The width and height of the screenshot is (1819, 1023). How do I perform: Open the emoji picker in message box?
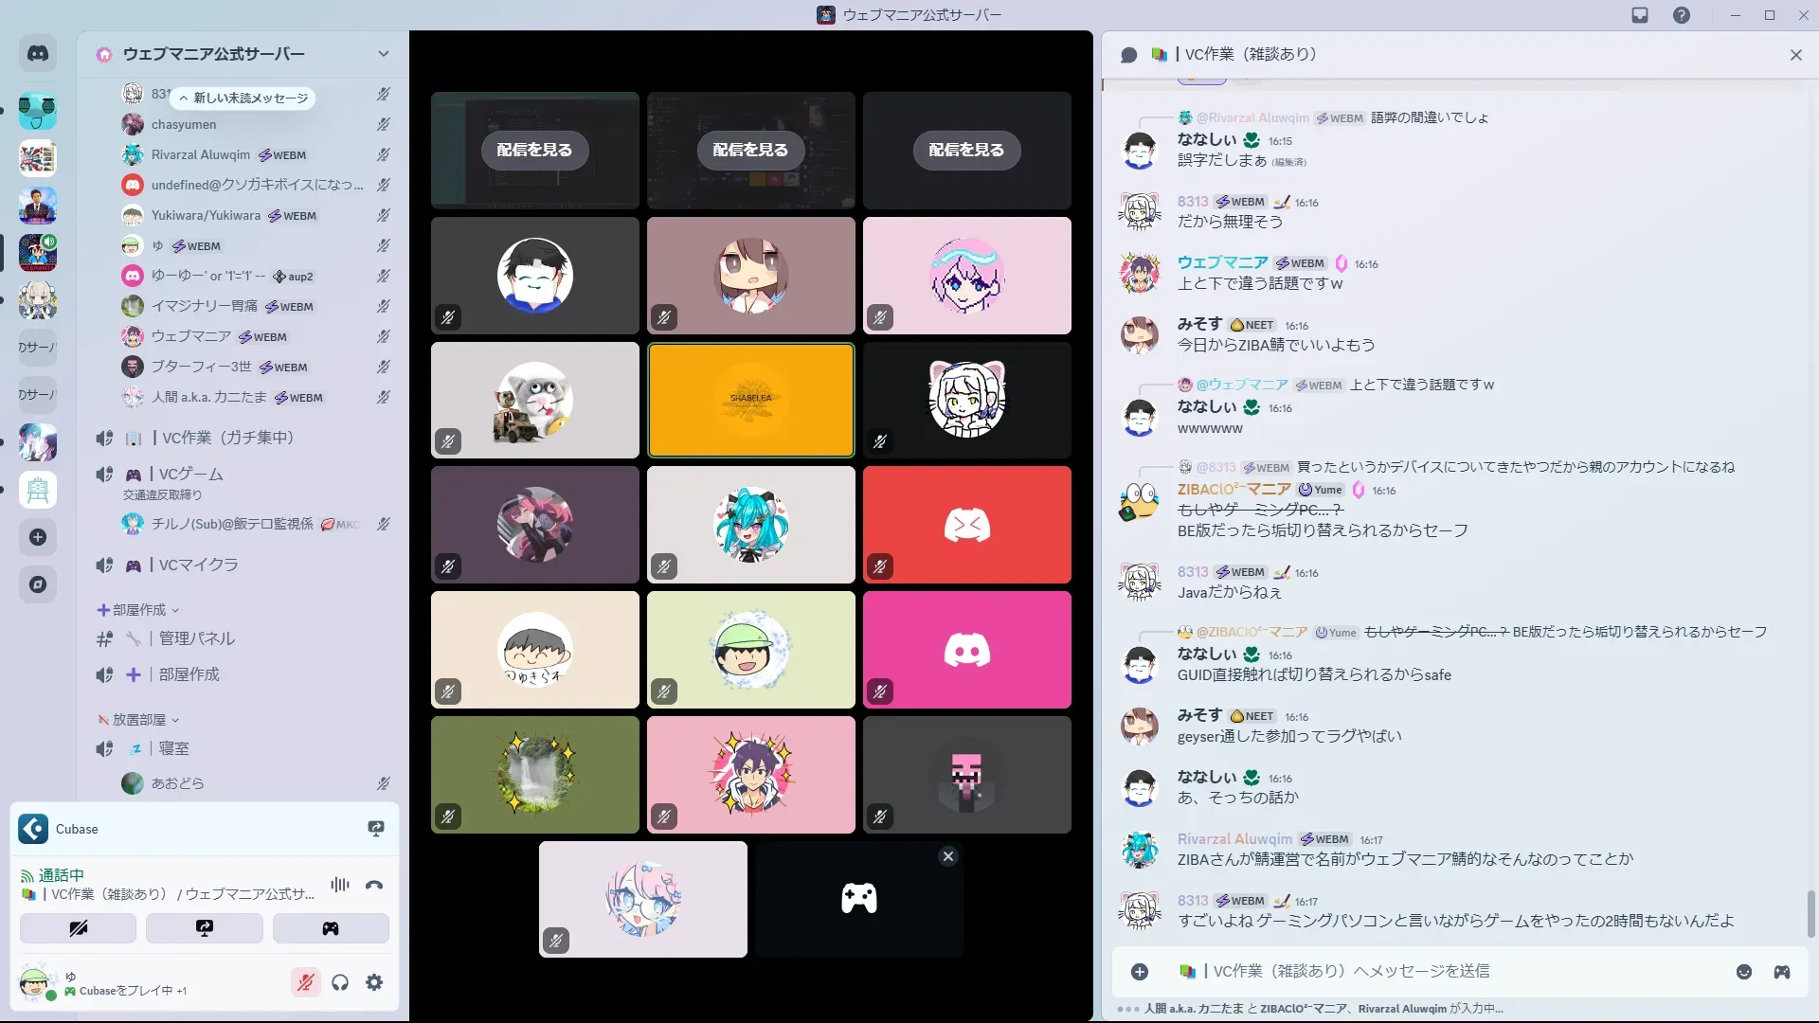(1744, 972)
